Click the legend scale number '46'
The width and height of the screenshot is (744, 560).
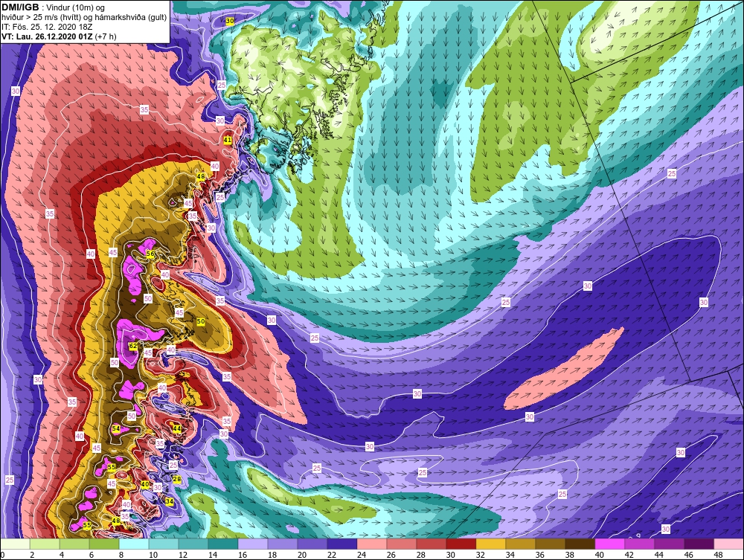tap(688, 555)
